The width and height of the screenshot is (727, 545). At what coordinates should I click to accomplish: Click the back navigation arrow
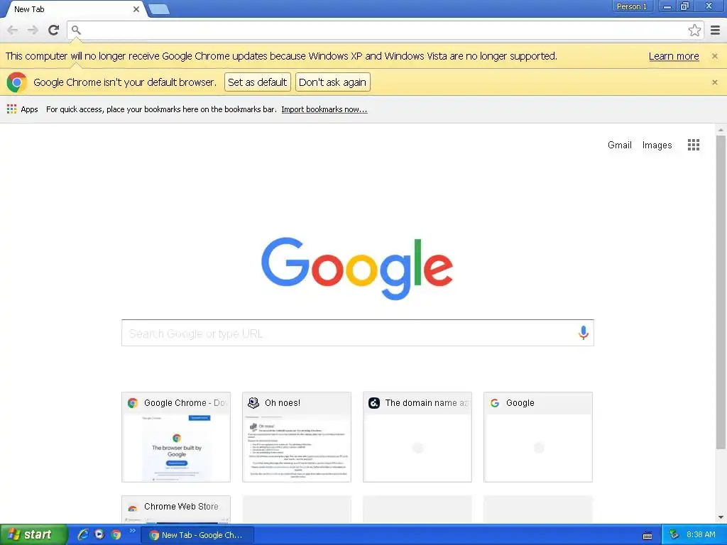click(x=13, y=30)
